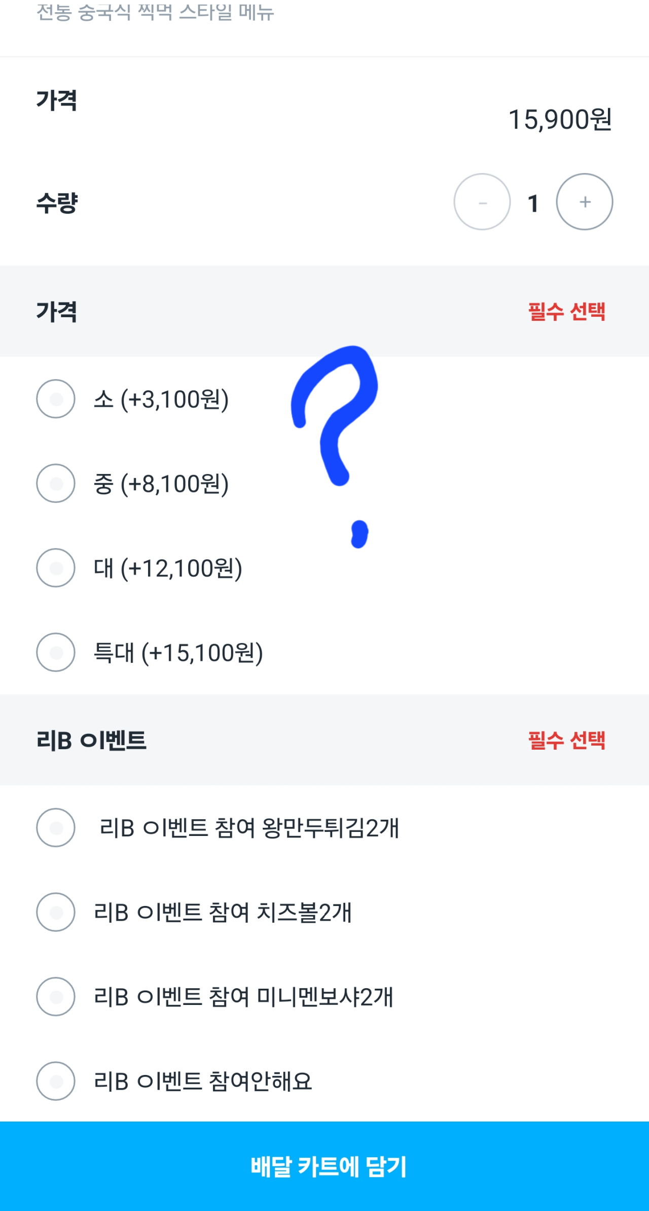Choose 리B 이벤트 참여 왕만두튀김2개
Screen dimensions: 649x1211
coord(56,828)
